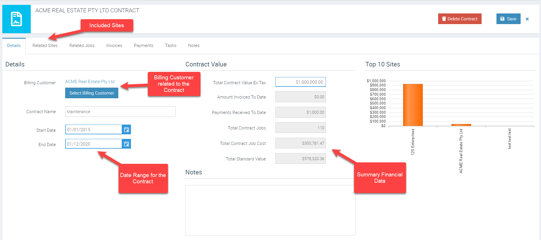This screenshot has width=541, height=240.
Task: Select the ACME Real Estate chart bar
Action: [x=461, y=125]
